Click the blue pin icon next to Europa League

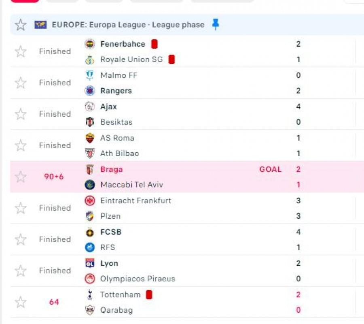(x=216, y=24)
